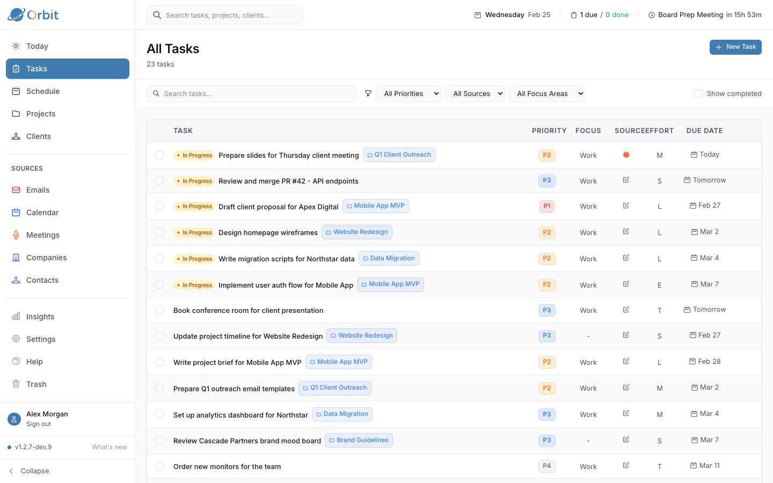Open the Insights section
The height and width of the screenshot is (483, 773).
[39, 316]
